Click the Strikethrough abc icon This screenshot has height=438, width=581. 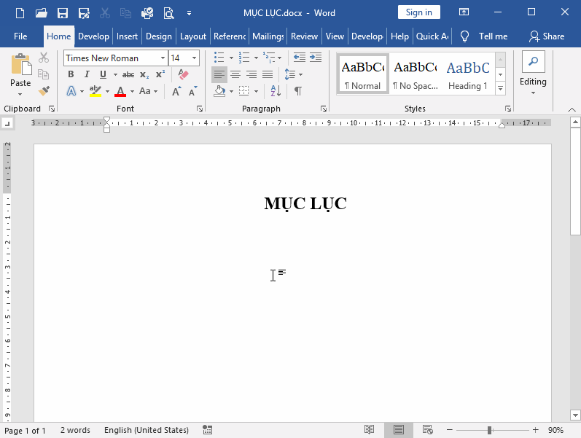pos(128,74)
